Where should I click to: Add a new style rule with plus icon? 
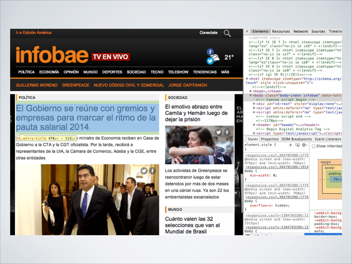coord(290,145)
